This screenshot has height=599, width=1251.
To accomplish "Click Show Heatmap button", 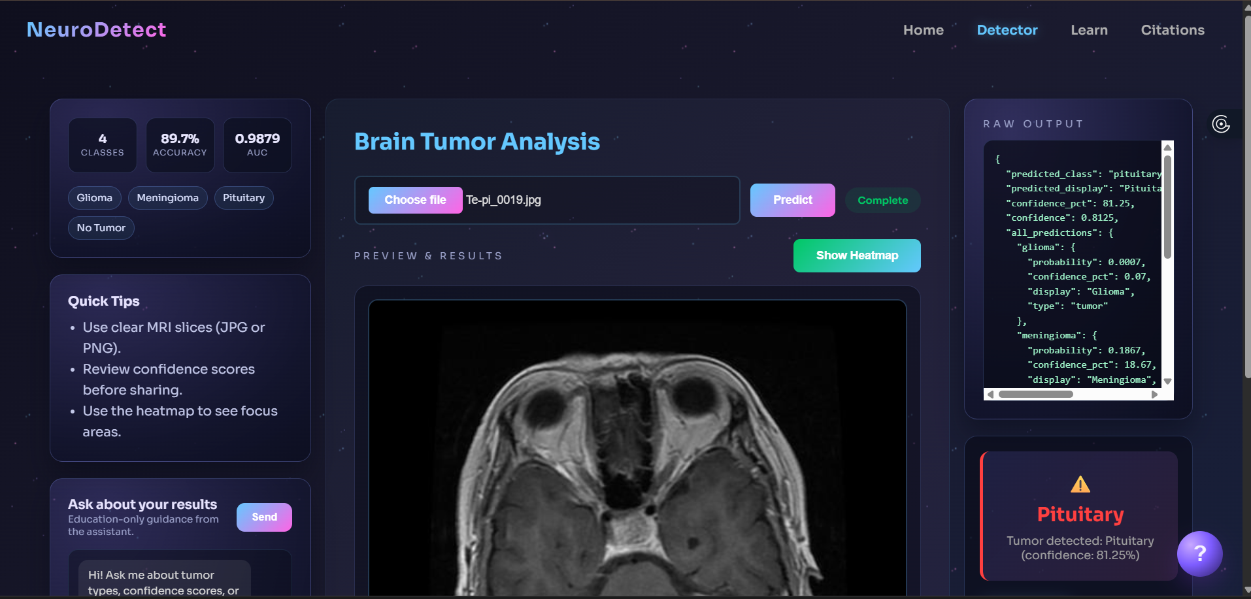I will 857,255.
